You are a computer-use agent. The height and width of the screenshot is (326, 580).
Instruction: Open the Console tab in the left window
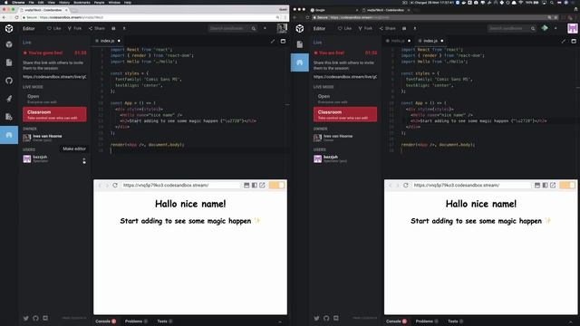pyautogui.click(x=105, y=321)
